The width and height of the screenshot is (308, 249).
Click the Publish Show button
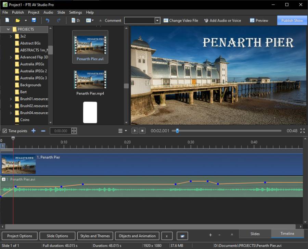[292, 21]
